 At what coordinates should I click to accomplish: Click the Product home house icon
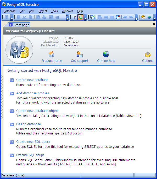52,54
